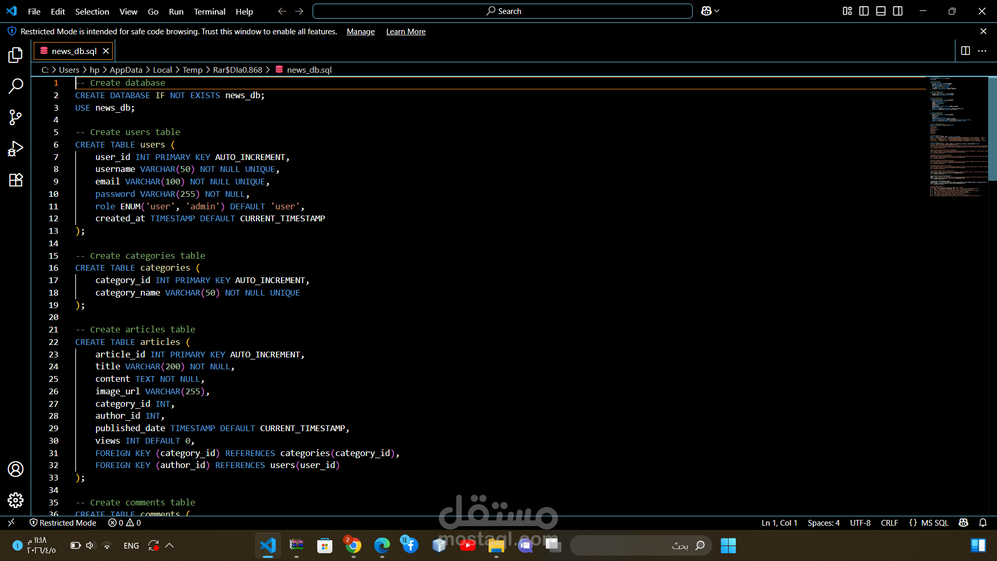
Task: Click Manage link in Restricted Mode banner
Action: point(360,32)
